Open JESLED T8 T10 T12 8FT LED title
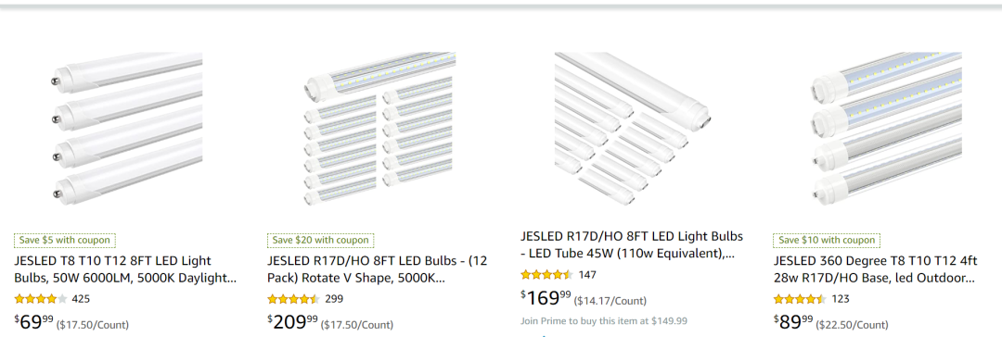The width and height of the screenshot is (1002, 337). 125,269
